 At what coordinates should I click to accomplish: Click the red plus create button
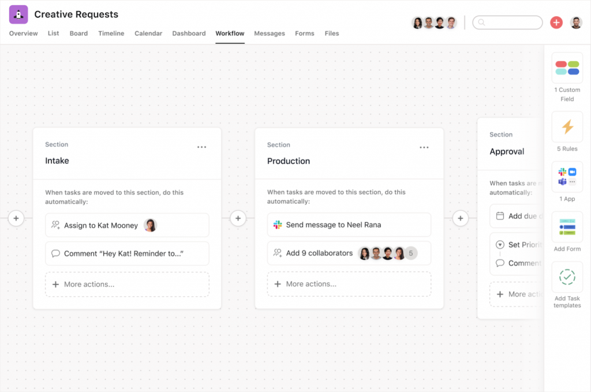click(x=556, y=23)
